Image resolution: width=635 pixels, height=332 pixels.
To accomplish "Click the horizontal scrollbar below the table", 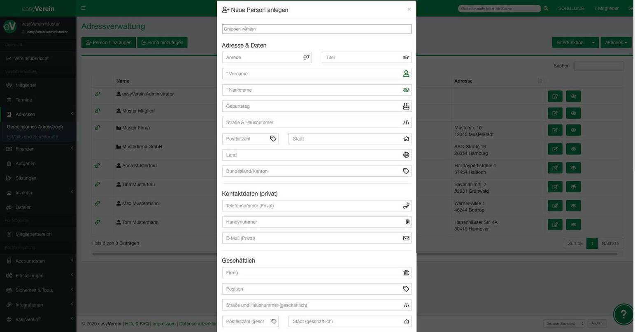I will point(354,254).
